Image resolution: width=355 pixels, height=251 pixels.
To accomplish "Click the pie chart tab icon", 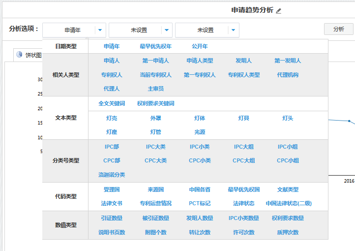I will [x=20, y=55].
